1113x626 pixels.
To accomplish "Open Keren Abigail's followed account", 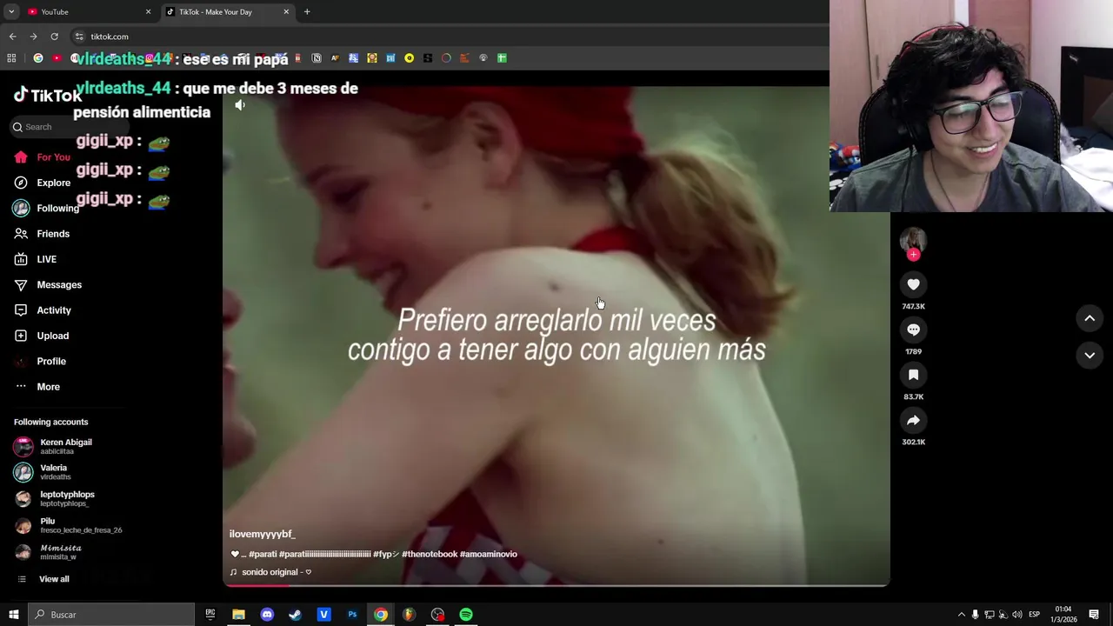I will (52, 446).
